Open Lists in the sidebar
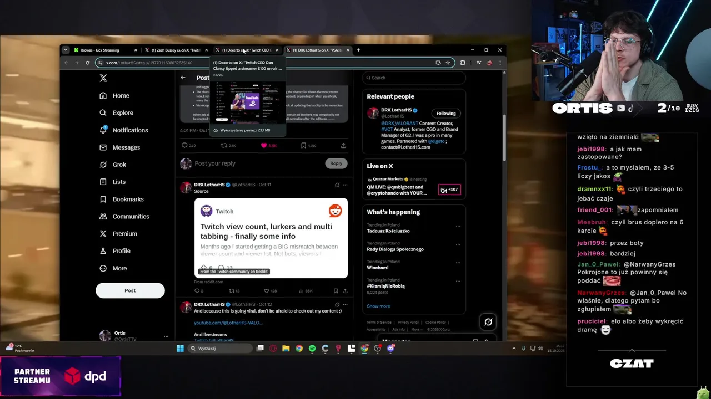 (x=113, y=182)
